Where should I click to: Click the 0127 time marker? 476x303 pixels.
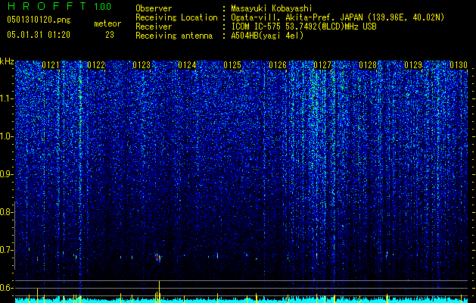click(x=322, y=65)
